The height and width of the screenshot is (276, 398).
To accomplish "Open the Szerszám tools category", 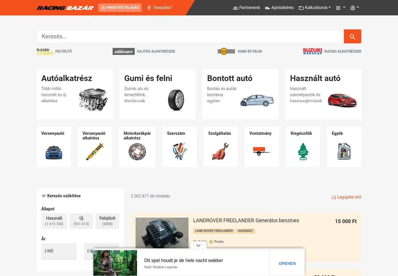I will point(179,147).
